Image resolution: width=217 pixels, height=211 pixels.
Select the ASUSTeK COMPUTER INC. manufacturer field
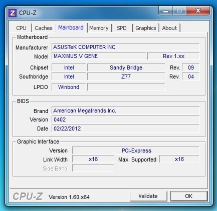point(126,47)
